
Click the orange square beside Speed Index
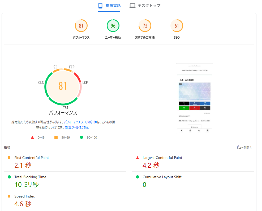point(9,196)
